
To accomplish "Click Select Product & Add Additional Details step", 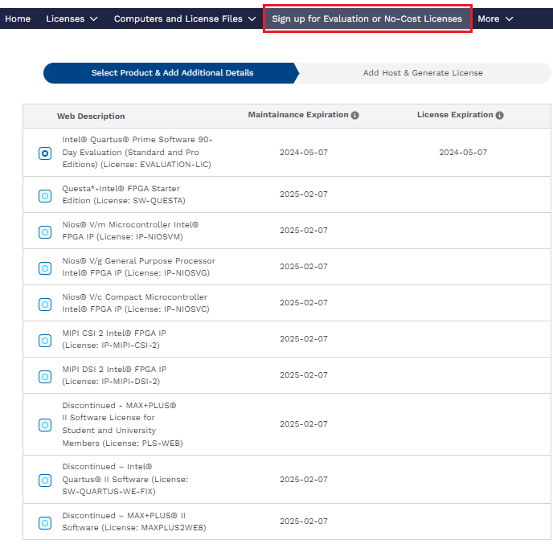I will click(171, 73).
